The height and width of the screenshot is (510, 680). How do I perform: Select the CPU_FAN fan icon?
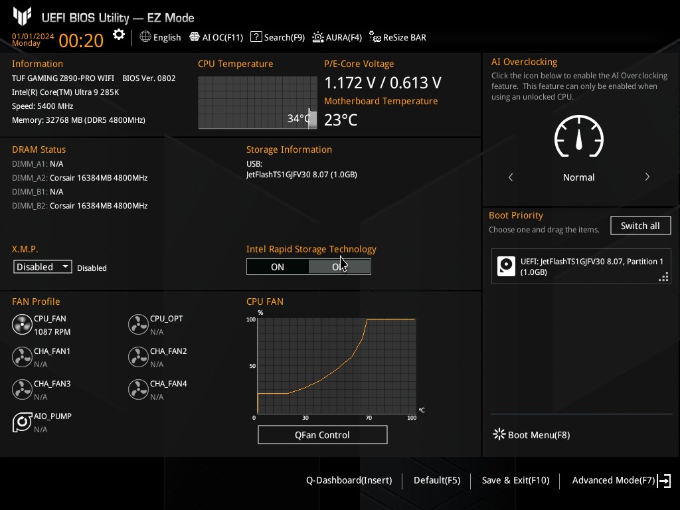click(22, 325)
